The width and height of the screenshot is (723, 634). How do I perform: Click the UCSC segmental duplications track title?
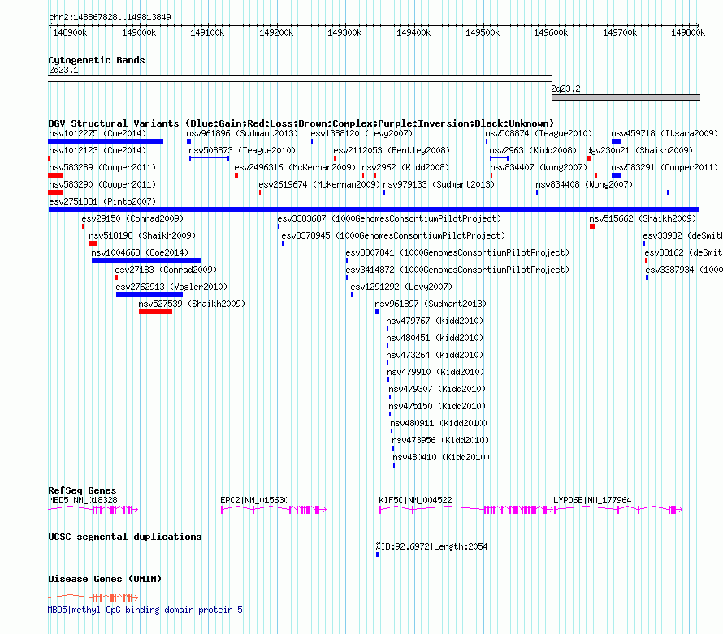125,537
